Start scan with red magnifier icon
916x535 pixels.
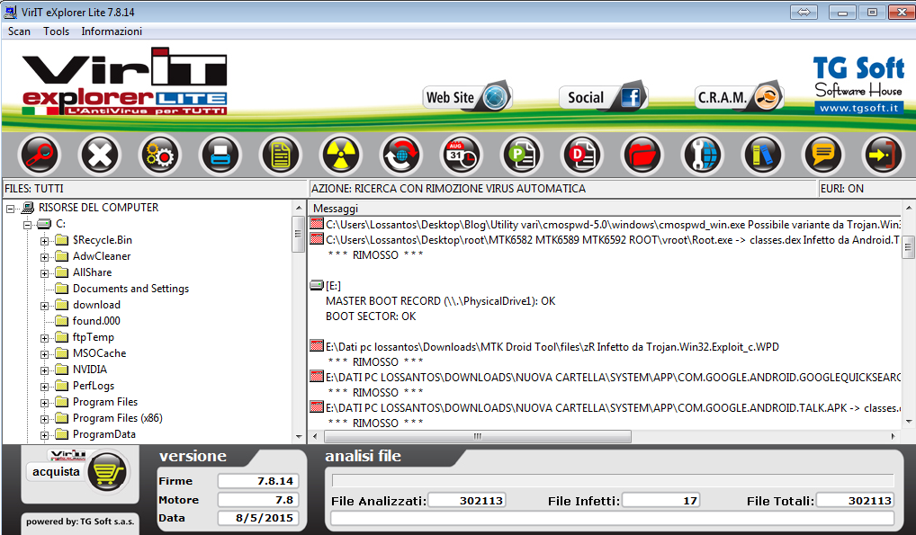coord(39,156)
